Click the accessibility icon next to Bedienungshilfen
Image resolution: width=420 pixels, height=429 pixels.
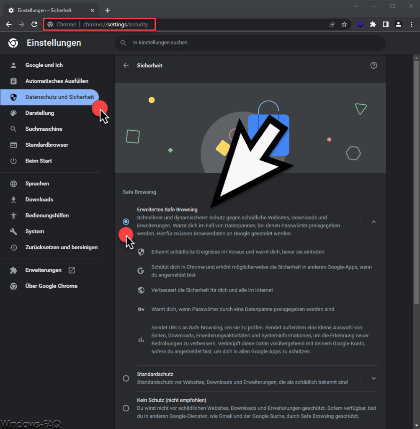(13, 216)
